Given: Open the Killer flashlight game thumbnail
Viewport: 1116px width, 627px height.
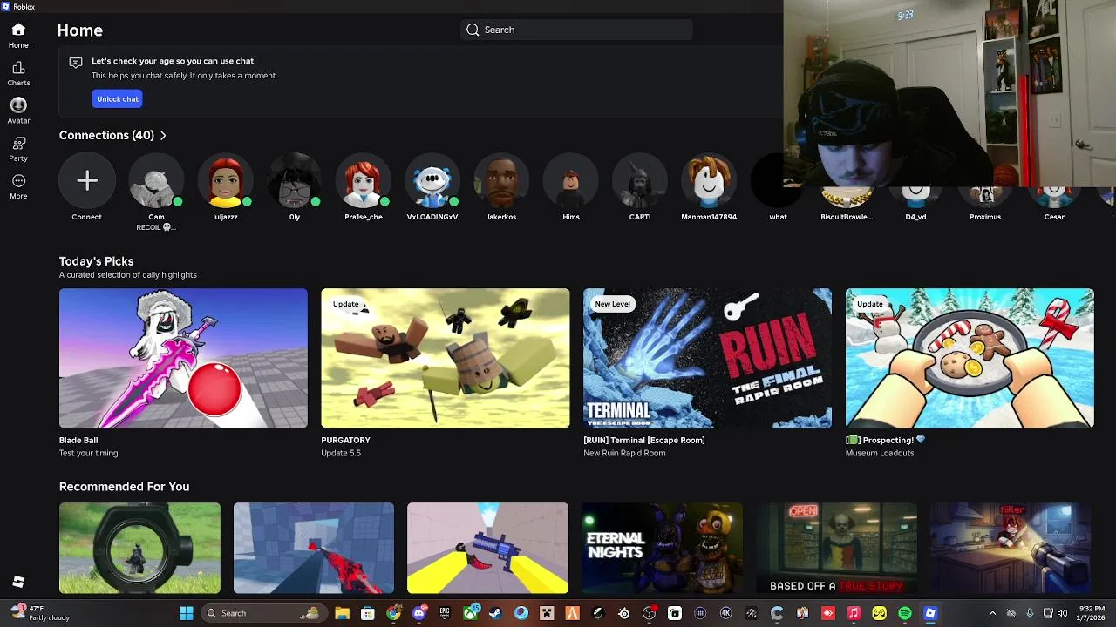Looking at the screenshot, I should 1011,548.
